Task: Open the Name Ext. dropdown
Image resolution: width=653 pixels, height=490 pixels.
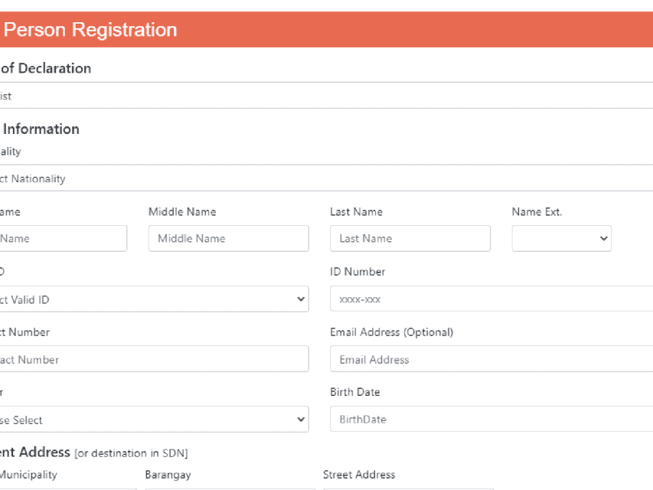Action: 561,238
